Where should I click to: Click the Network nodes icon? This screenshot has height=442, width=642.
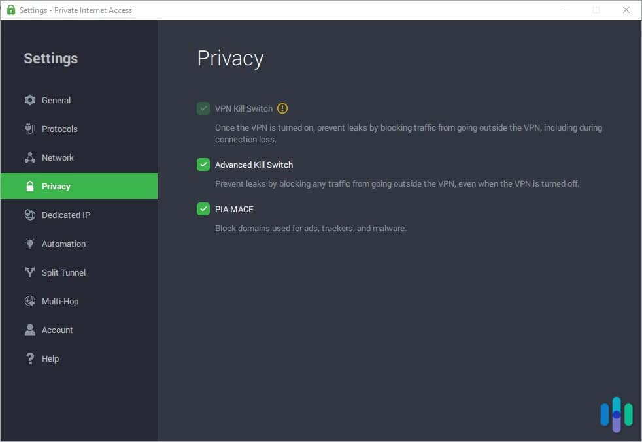30,157
